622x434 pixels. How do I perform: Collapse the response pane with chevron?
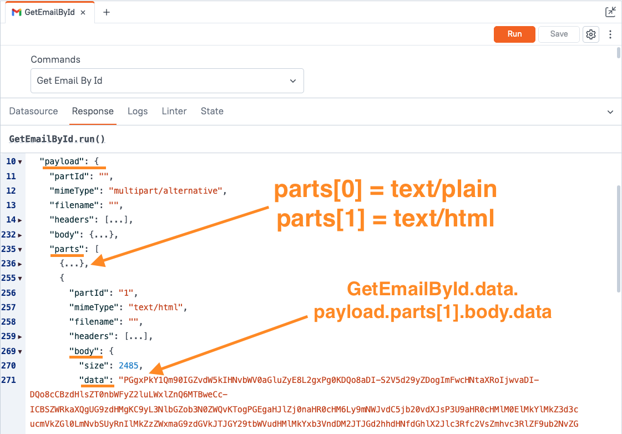611,112
